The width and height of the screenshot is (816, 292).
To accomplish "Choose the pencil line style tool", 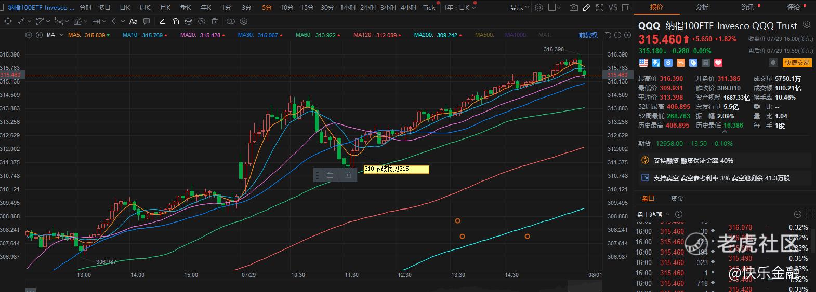I will [163, 21].
